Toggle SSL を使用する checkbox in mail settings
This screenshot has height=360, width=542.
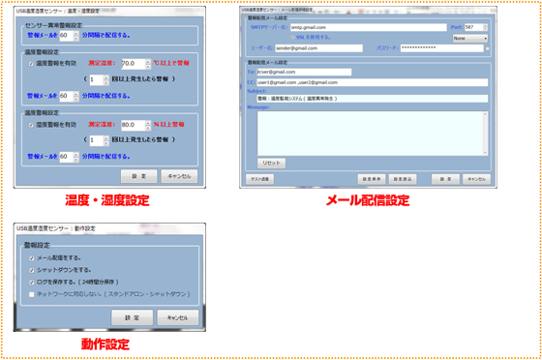(292, 37)
